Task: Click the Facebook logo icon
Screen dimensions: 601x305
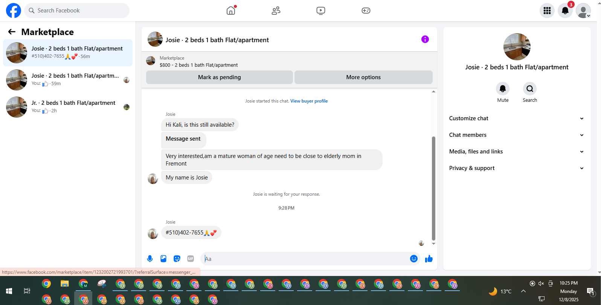Action: 14,11
